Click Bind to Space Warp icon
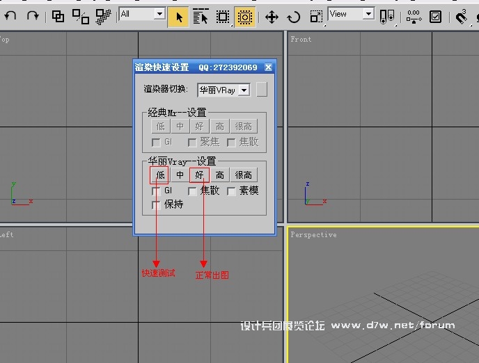This screenshot has height=363, width=479. [x=103, y=17]
